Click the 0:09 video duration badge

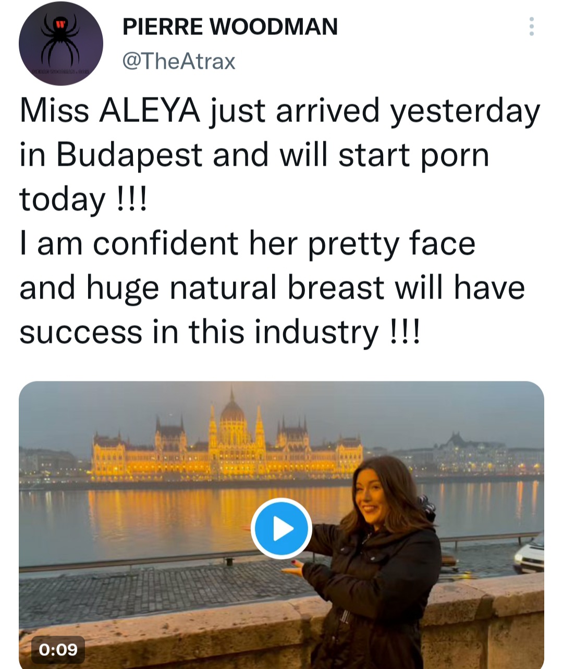(x=58, y=649)
